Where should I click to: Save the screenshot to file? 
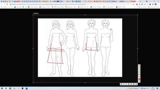click(134, 84)
